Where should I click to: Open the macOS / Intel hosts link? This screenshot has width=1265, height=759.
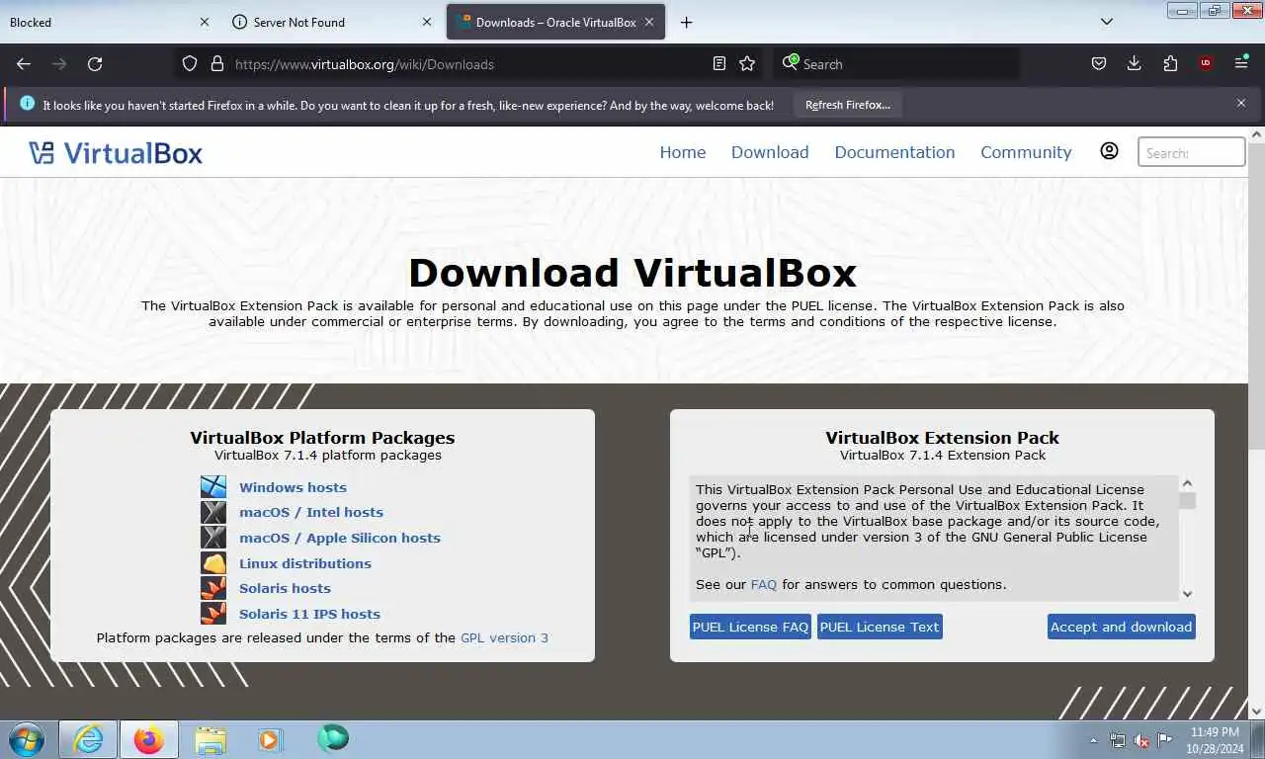pos(311,512)
